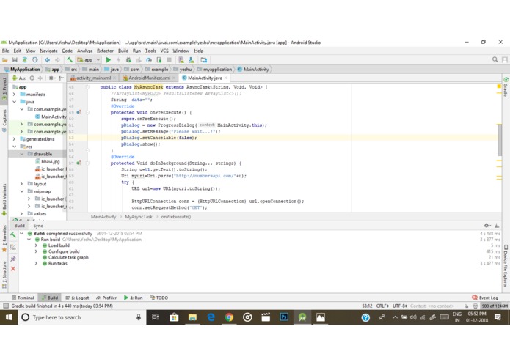The height and width of the screenshot is (362, 510).
Task: Open Chrome from the taskbar
Action: [x=229, y=317]
